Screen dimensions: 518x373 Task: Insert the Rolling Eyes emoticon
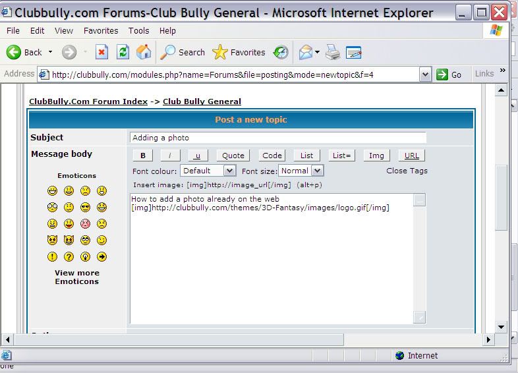tap(85, 240)
